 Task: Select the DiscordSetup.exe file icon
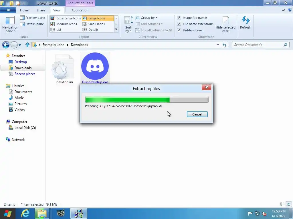point(95,66)
